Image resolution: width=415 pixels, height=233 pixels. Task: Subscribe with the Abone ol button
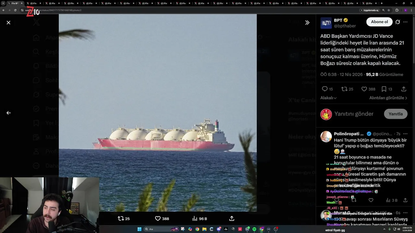tap(379, 22)
